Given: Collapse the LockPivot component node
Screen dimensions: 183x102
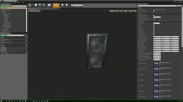Looking at the screenshot, I should click(3, 18).
